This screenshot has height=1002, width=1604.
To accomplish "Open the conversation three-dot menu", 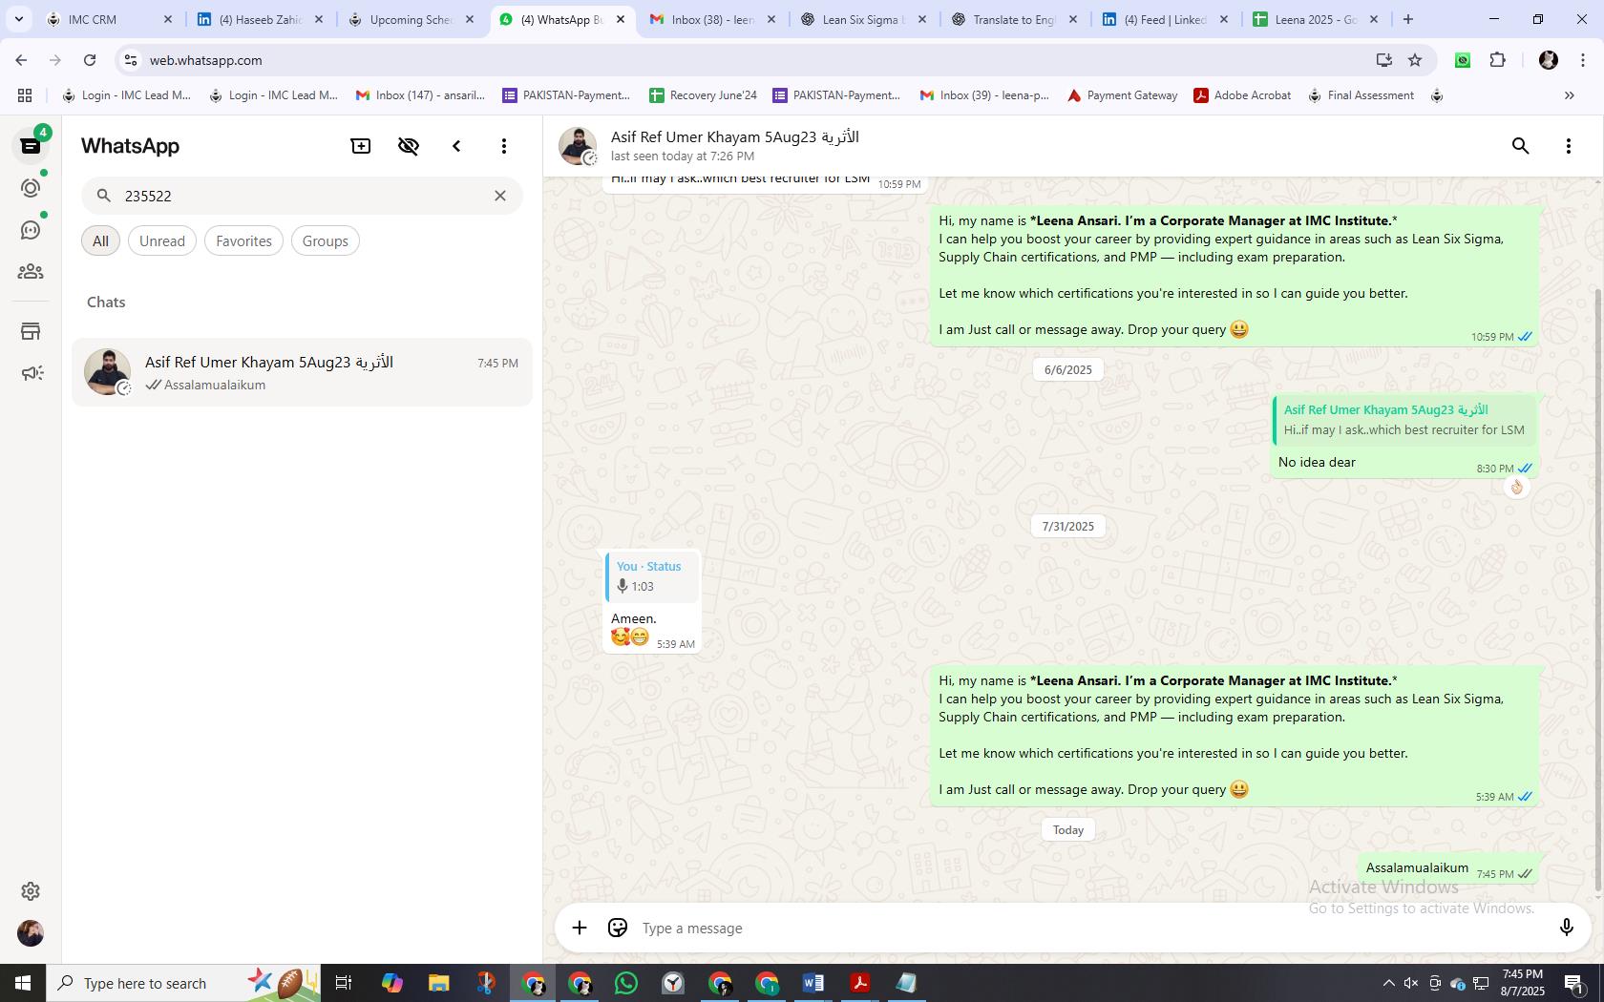I will [x=1569, y=146].
